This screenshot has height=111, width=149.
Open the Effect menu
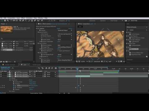tap(23, 18)
